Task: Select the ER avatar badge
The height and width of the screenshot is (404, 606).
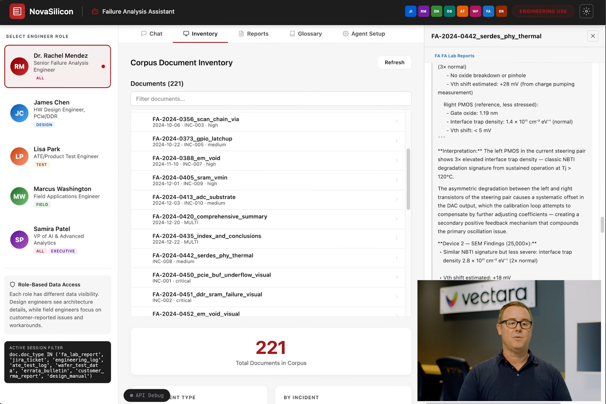Action: point(501,11)
